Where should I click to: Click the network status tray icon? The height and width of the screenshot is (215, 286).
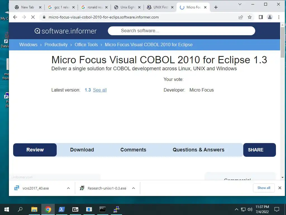click(243, 209)
